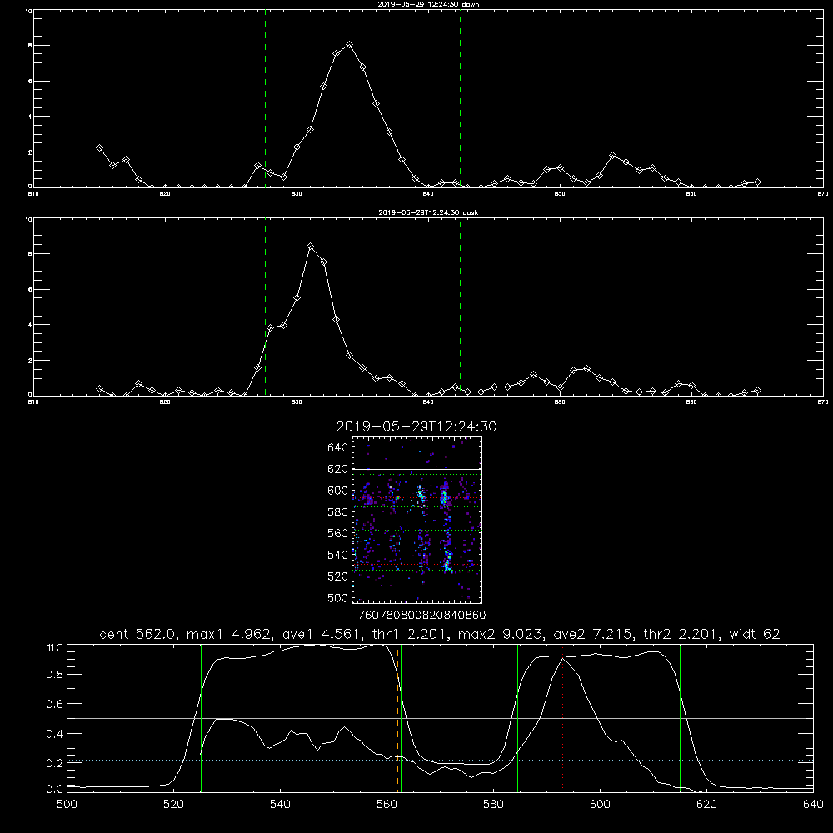Click the '760780800820840860' x-axis label of heatmap
The width and height of the screenshot is (833, 833).
(x=421, y=615)
